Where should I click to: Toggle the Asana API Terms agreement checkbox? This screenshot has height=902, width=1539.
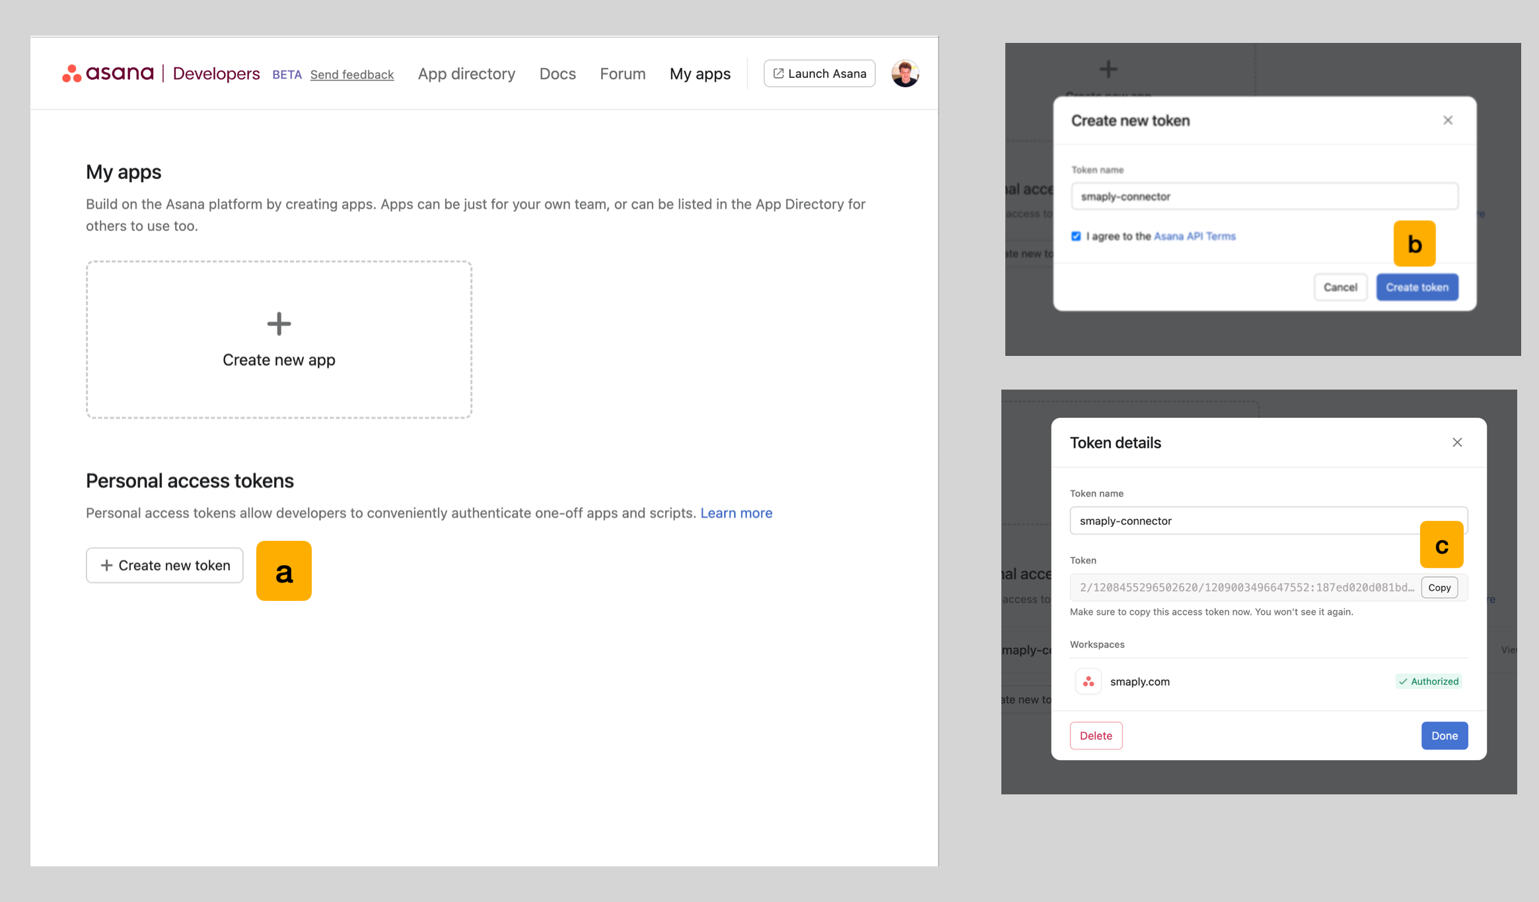1076,236
